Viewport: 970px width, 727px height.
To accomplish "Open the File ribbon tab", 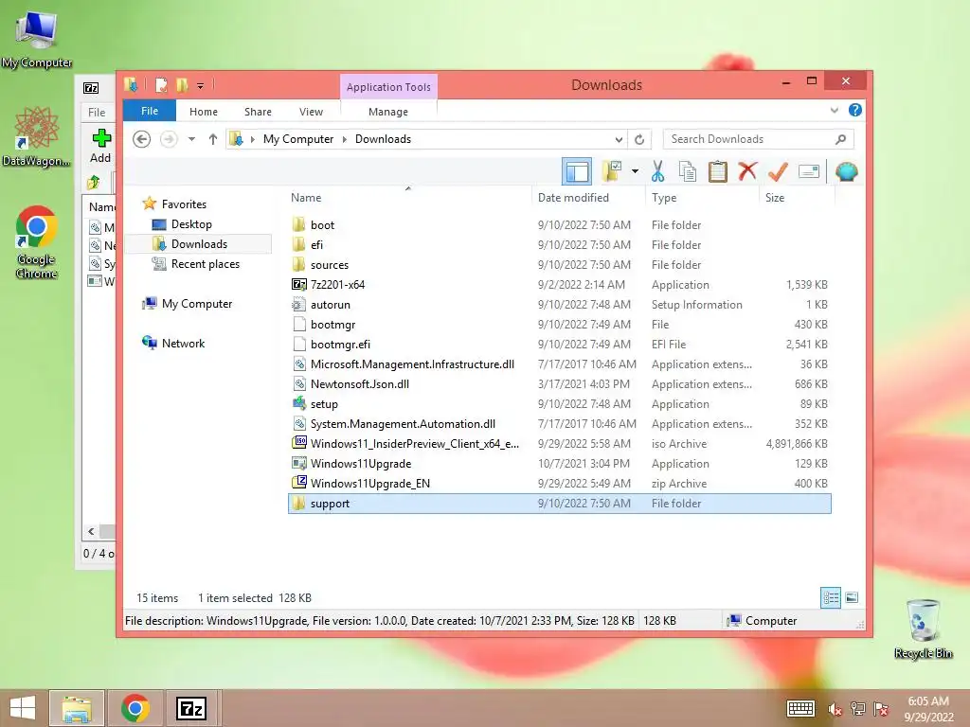I will pyautogui.click(x=150, y=112).
